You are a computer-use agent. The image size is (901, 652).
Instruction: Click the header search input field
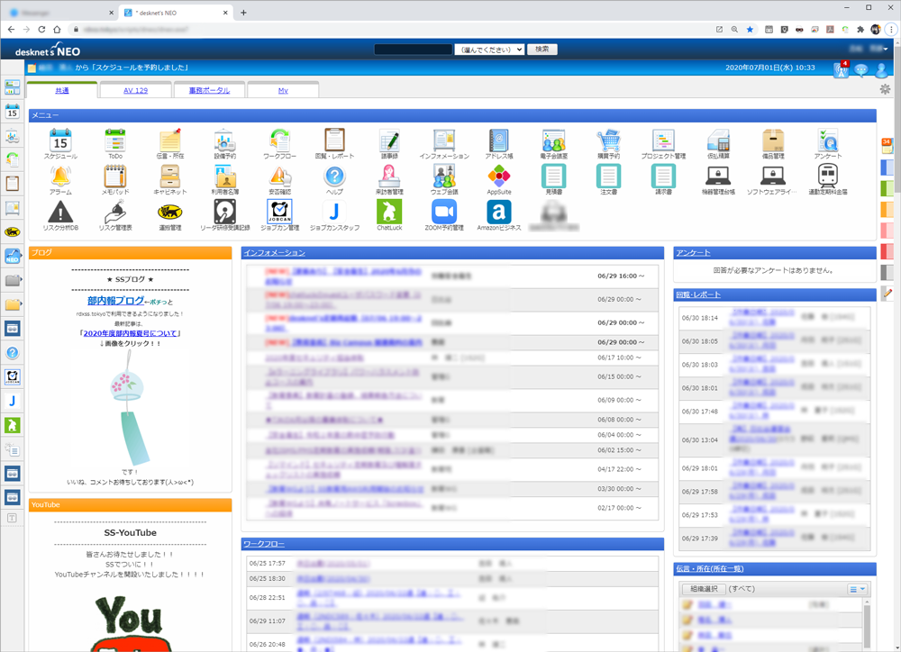pos(413,50)
